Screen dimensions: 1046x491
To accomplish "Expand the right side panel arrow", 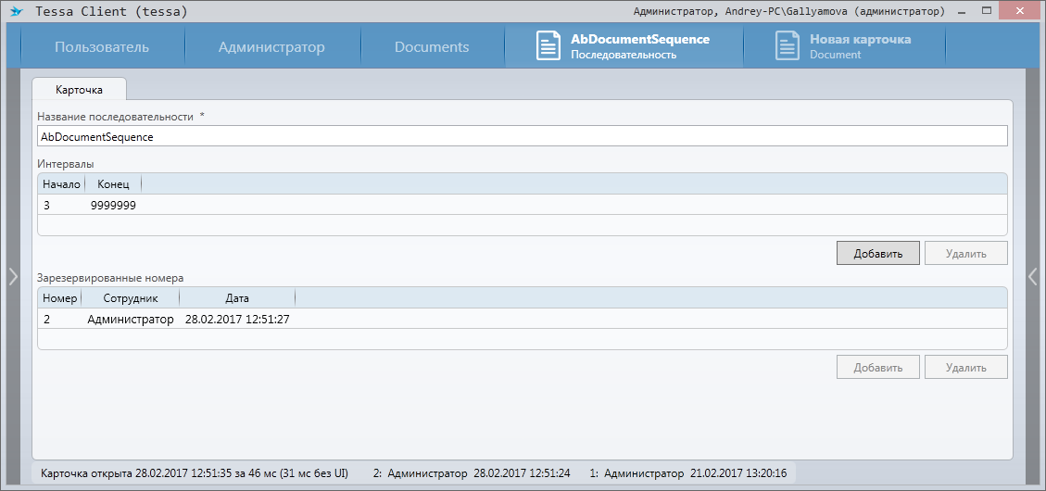I will (x=1033, y=276).
